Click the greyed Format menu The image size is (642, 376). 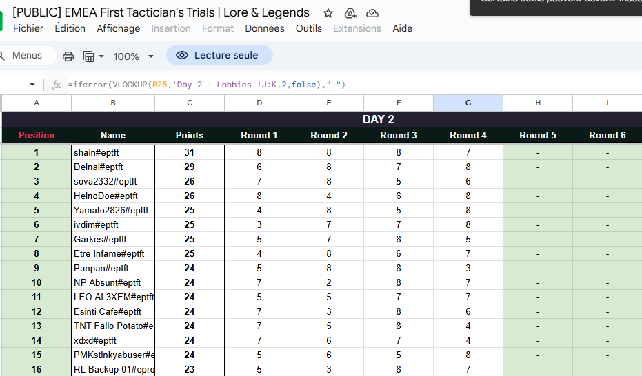[218, 28]
